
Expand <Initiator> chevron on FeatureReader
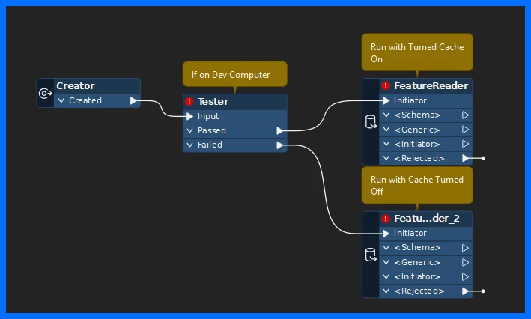386,144
